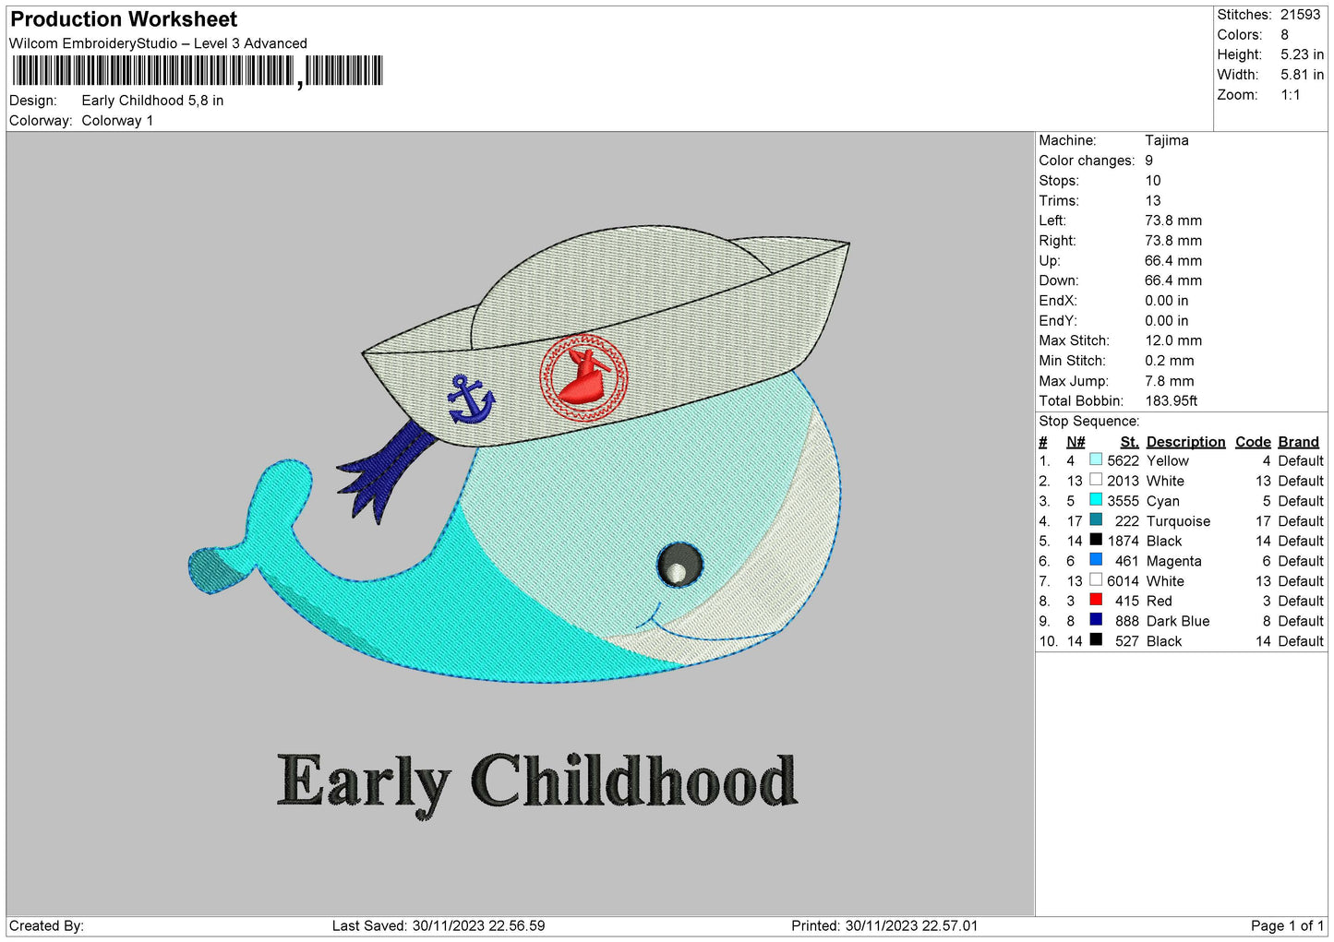Viewport: 1334px width, 942px height.
Task: Click the Wilcom EmbroideryStudio subtitle
Action: coord(158,43)
